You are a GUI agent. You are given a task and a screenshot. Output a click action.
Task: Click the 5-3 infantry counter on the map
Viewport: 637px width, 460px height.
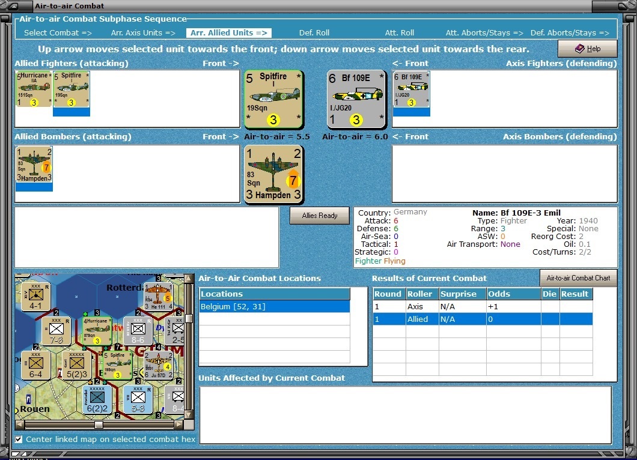click(138, 399)
